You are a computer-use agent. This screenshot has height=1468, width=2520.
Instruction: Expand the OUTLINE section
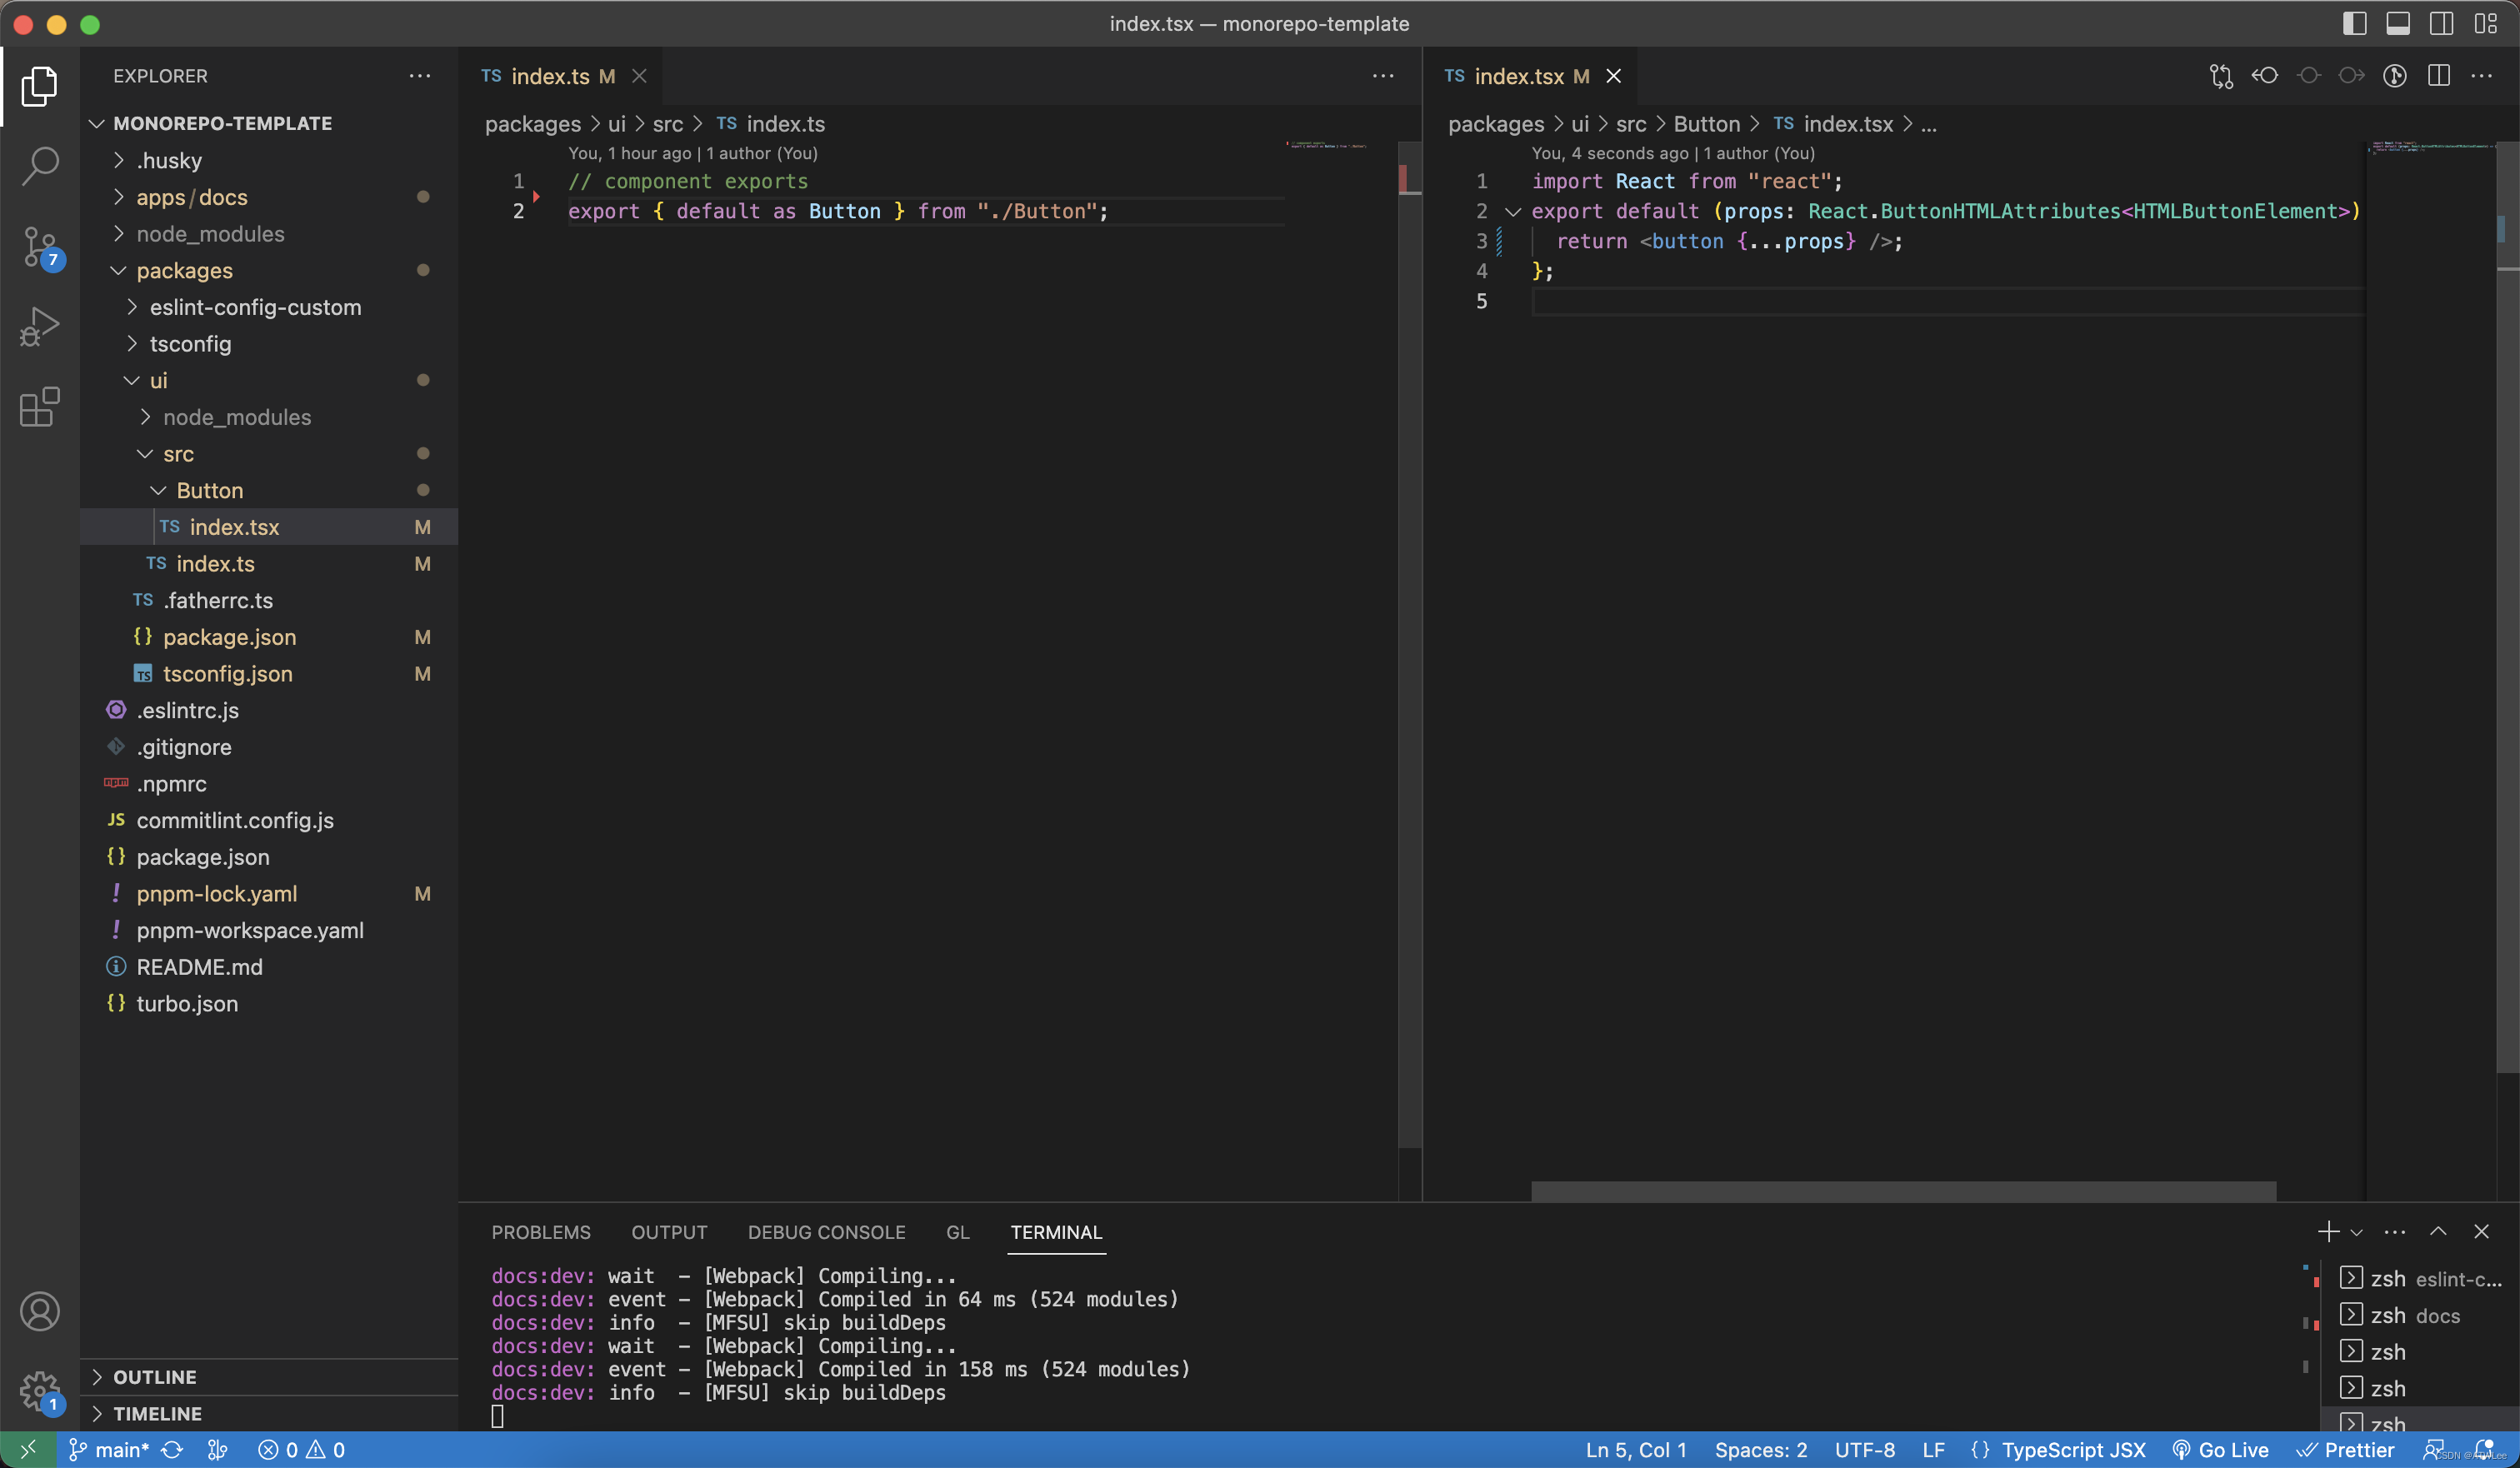pyautogui.click(x=269, y=1377)
